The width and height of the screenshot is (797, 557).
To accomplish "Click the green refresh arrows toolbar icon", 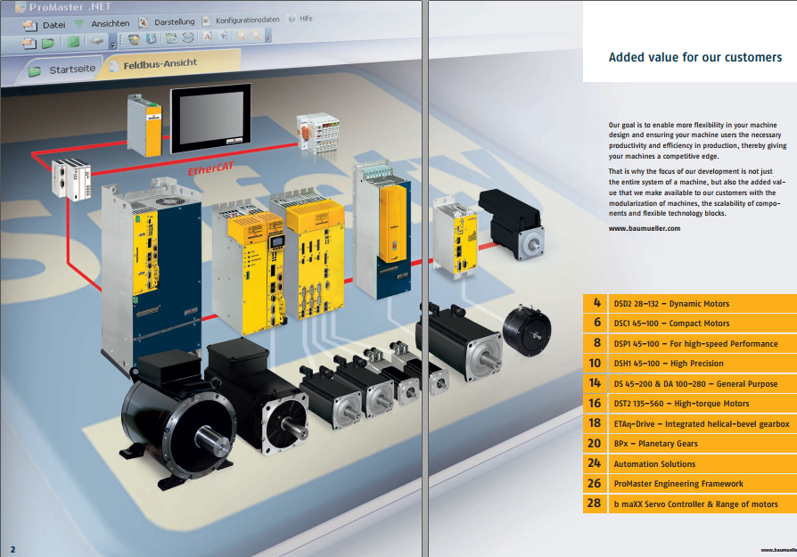I will (171, 37).
